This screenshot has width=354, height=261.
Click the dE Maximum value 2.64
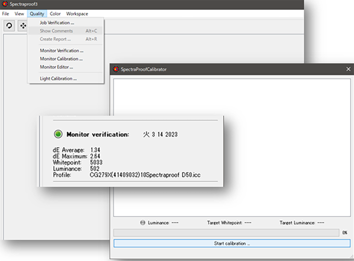[95, 156]
